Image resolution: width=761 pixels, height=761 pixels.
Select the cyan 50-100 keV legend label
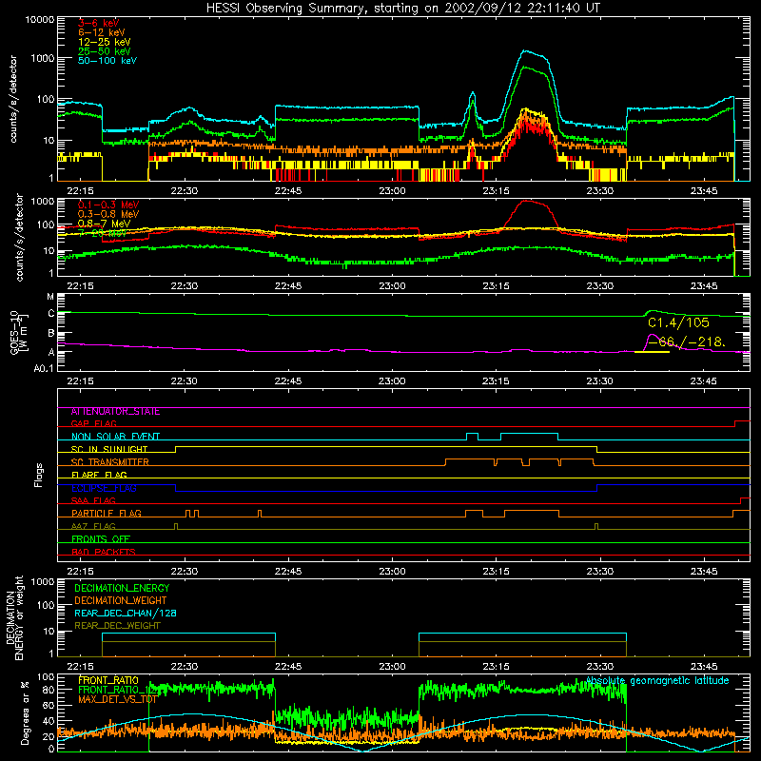pyautogui.click(x=107, y=61)
